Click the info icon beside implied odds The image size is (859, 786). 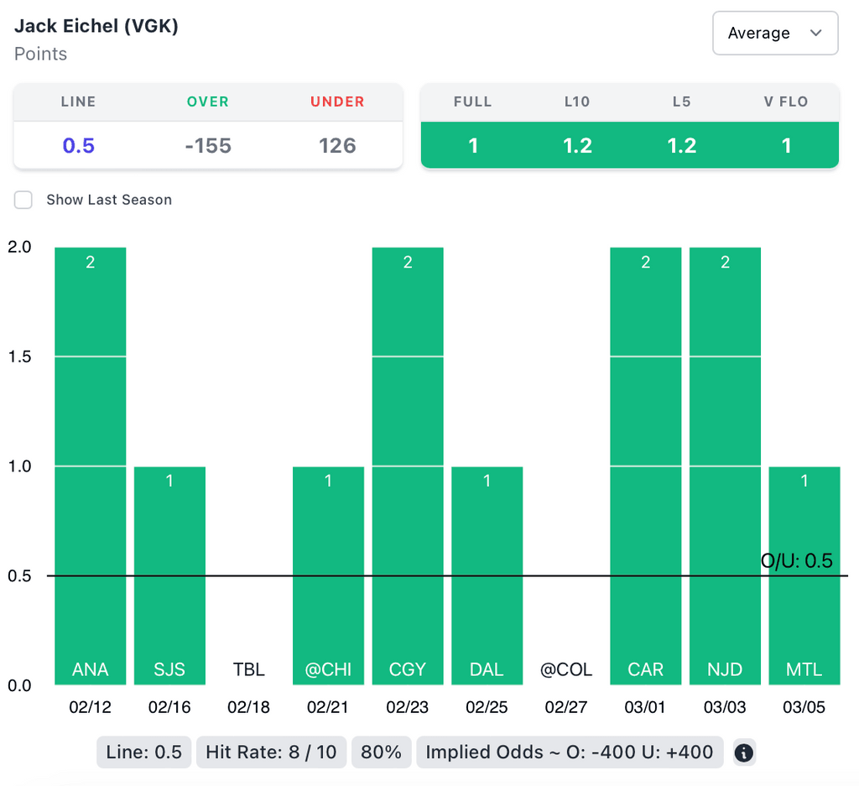tap(744, 752)
